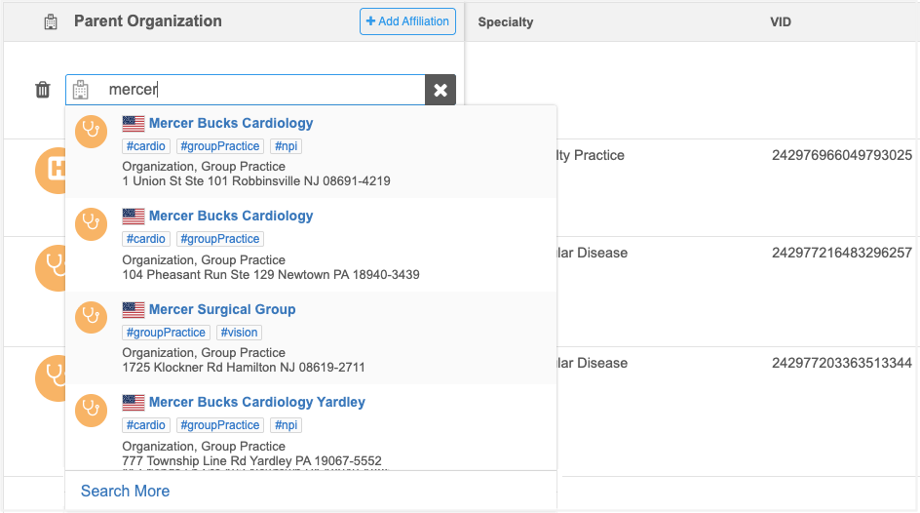Click building icon inside the search field

81,90
